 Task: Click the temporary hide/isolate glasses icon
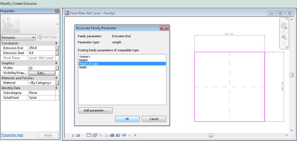tap(124, 135)
